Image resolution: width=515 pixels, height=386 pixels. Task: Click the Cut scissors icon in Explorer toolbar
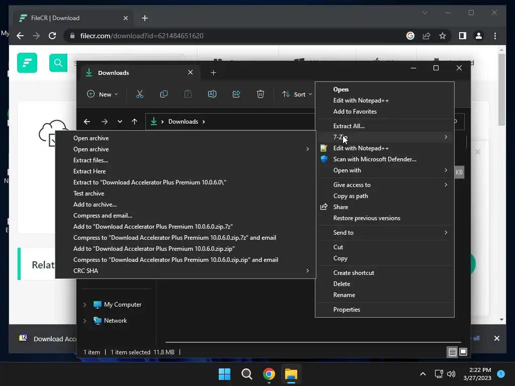(x=140, y=94)
